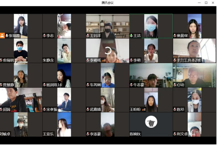Select the video tile of 陈邓

point(194,100)
